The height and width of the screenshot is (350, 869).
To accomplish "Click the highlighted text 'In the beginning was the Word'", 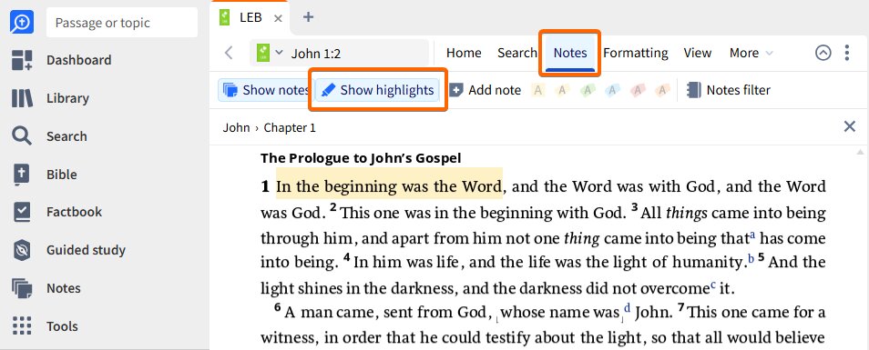I will pyautogui.click(x=389, y=186).
